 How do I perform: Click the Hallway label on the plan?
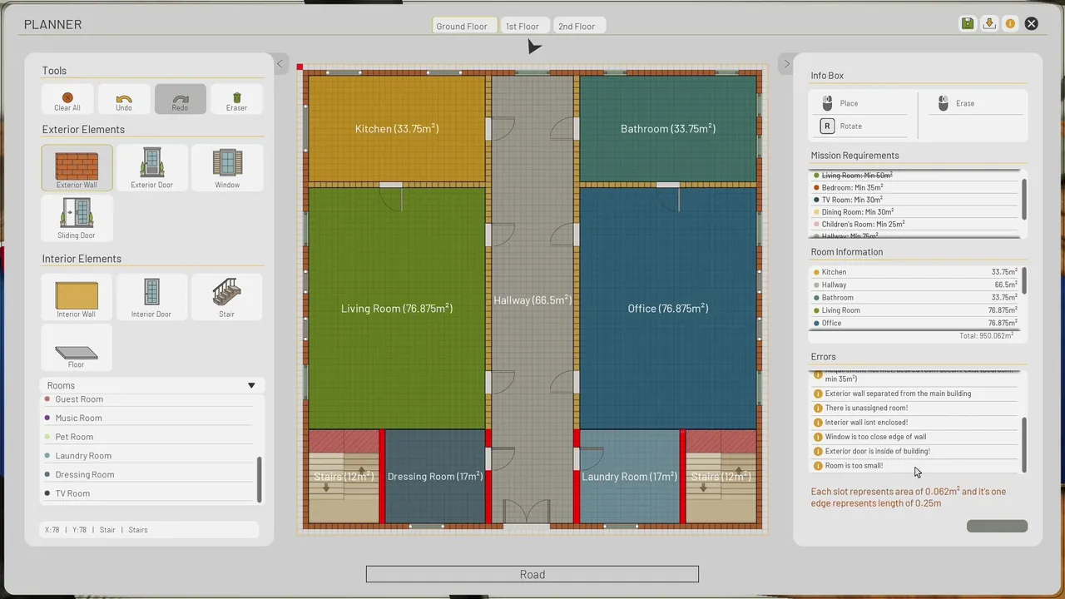[532, 300]
